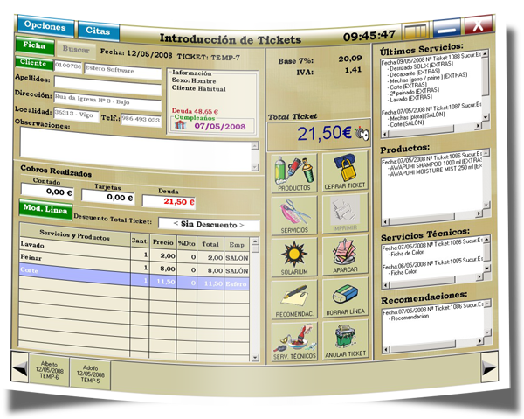Click the Emp column header
Viewport: 524px width, 419px height.
click(237, 245)
